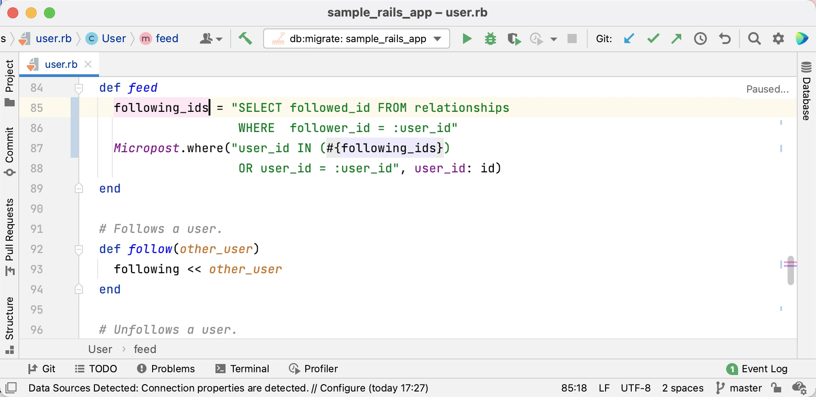
Task: Click the Build project hammer icon
Action: 245,39
